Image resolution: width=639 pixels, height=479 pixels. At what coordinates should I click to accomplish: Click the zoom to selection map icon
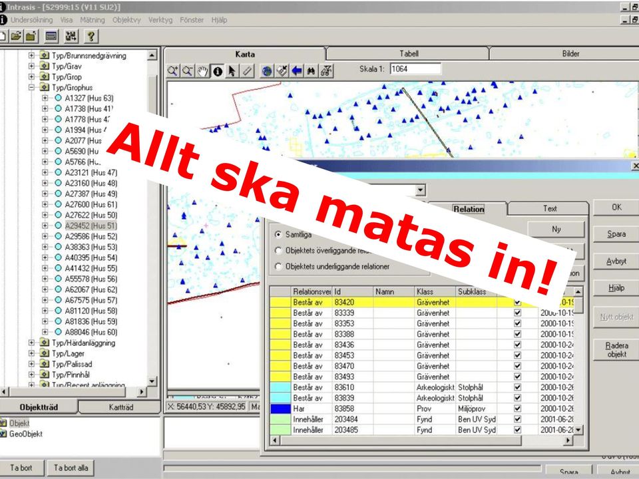pyautogui.click(x=282, y=71)
